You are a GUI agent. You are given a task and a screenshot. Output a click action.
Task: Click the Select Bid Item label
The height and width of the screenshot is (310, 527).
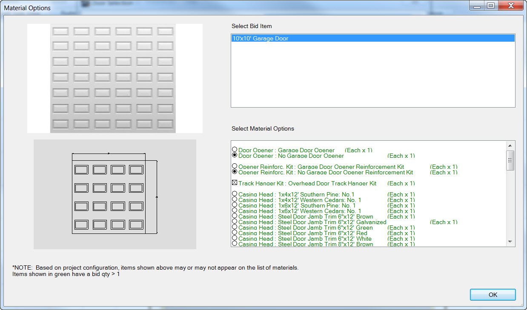(252, 26)
